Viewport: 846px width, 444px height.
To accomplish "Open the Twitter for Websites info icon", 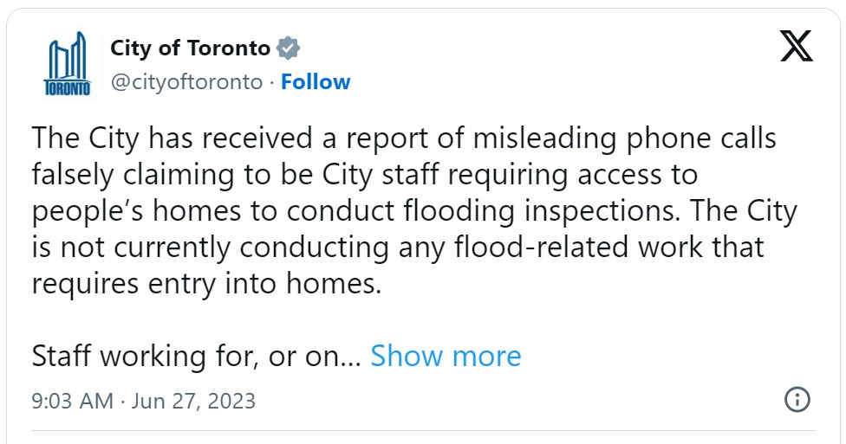I will click(x=797, y=400).
